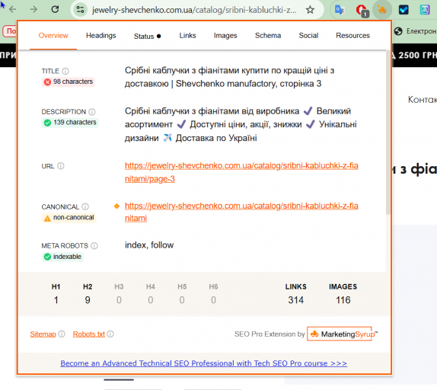
Task: Reload the page with refresh icon
Action: click(55, 9)
